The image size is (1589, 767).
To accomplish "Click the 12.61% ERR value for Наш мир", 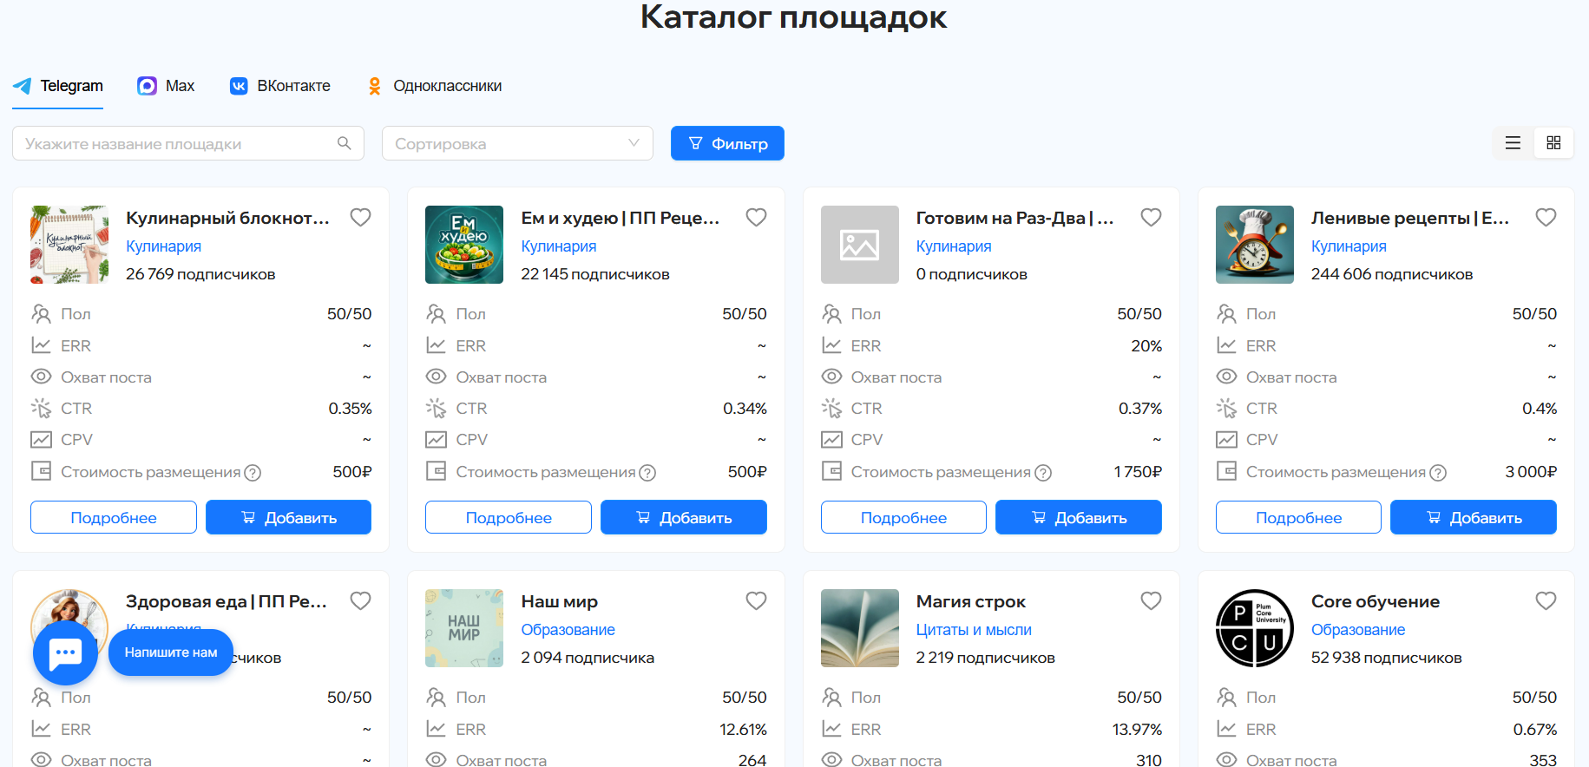I will [x=743, y=730].
